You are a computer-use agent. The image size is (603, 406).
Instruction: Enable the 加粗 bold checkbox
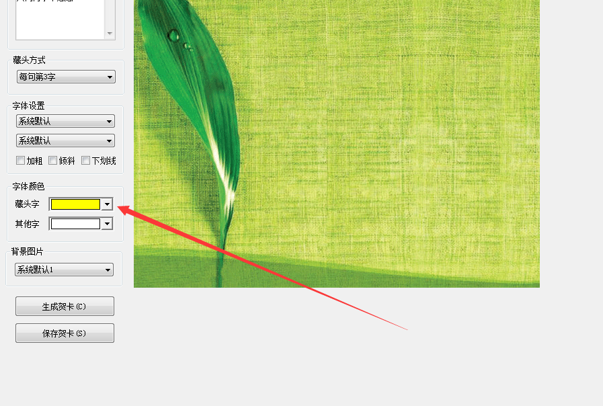pos(20,161)
